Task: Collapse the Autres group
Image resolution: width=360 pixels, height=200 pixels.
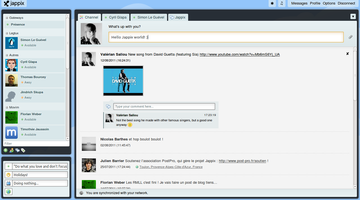Action: point(7,55)
